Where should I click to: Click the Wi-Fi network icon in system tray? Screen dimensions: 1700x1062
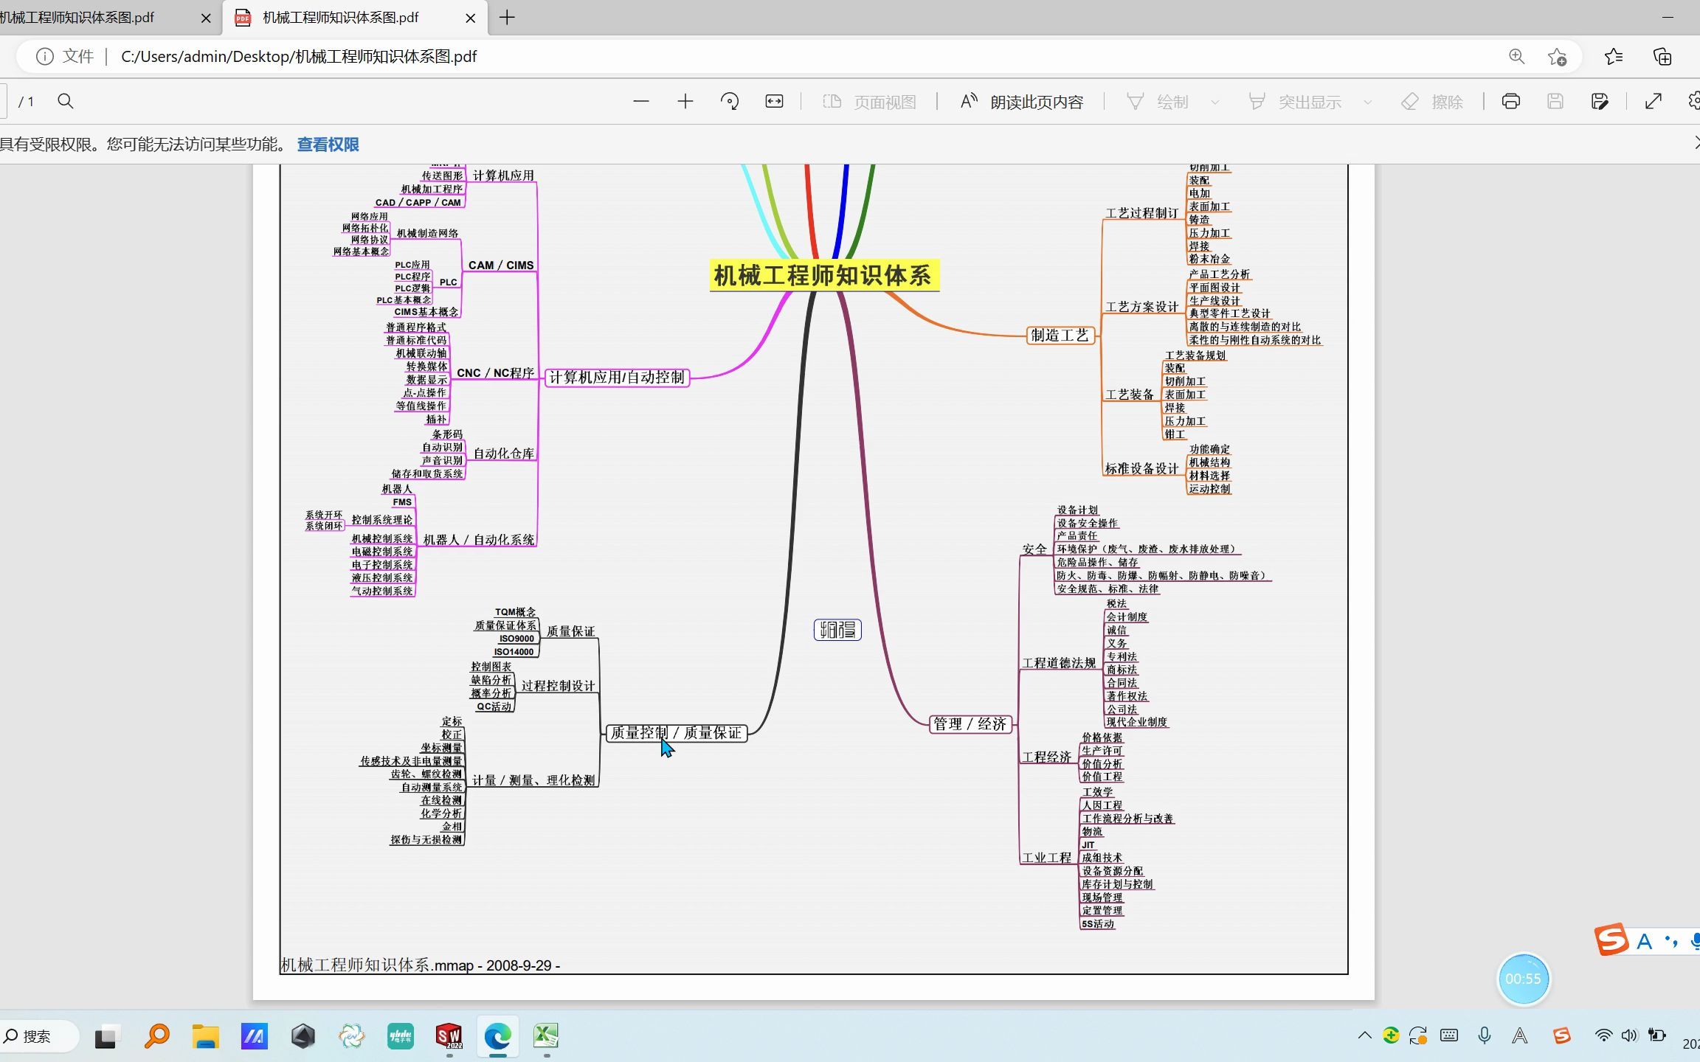[x=1603, y=1035]
